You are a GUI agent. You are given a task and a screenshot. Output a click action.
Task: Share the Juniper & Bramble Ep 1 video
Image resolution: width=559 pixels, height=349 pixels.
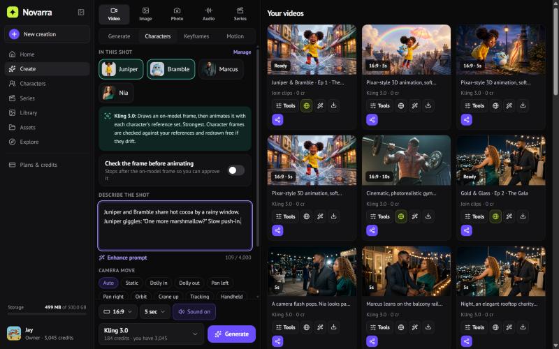[x=277, y=119]
